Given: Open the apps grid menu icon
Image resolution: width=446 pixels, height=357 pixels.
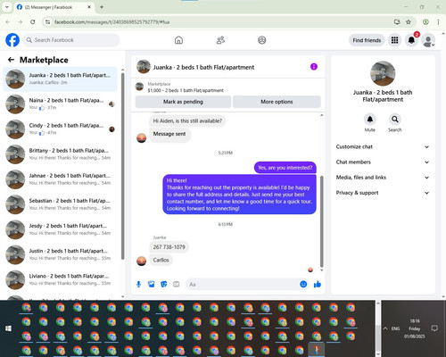Looking at the screenshot, I should (x=394, y=40).
